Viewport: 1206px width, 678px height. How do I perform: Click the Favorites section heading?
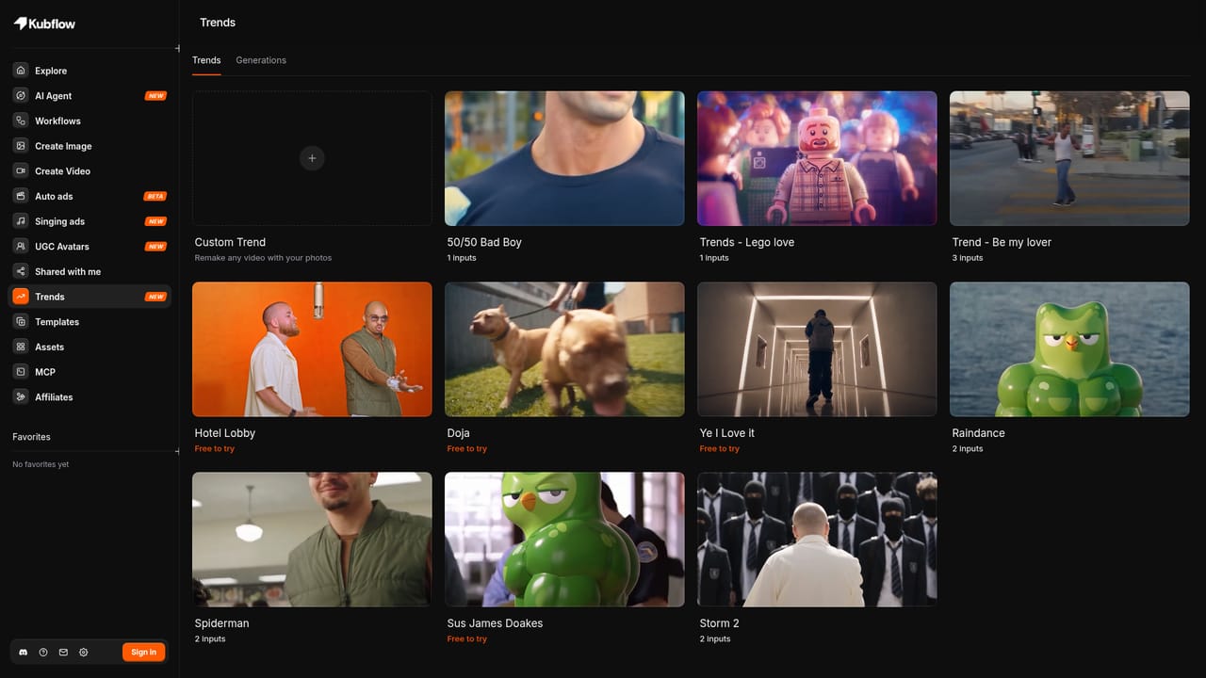pos(31,437)
